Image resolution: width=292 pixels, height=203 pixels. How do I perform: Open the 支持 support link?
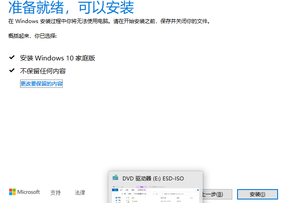point(55,193)
